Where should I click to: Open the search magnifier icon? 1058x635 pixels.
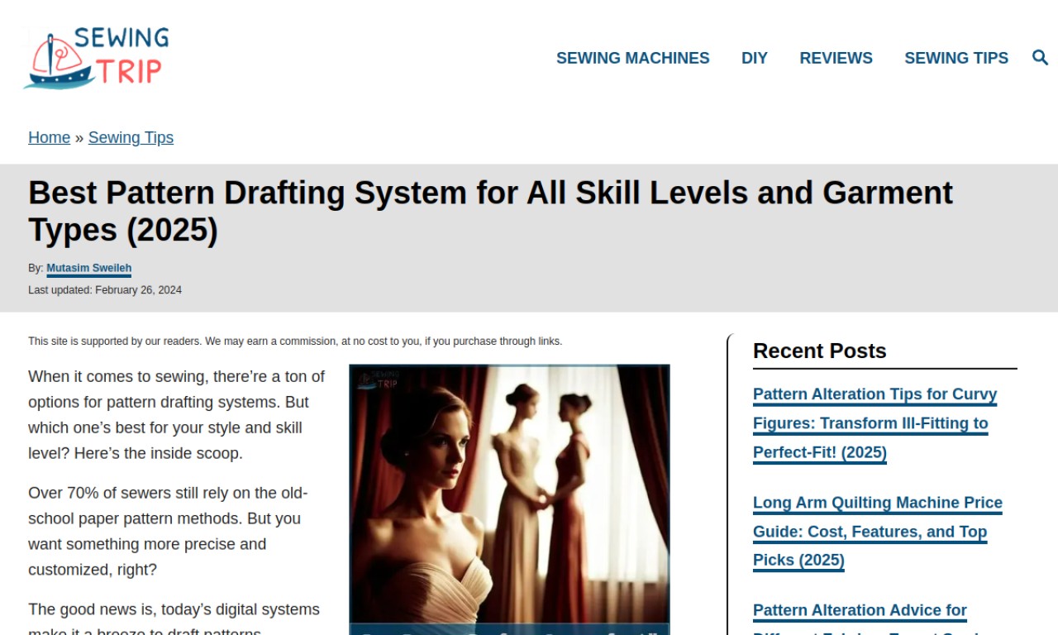[1040, 58]
